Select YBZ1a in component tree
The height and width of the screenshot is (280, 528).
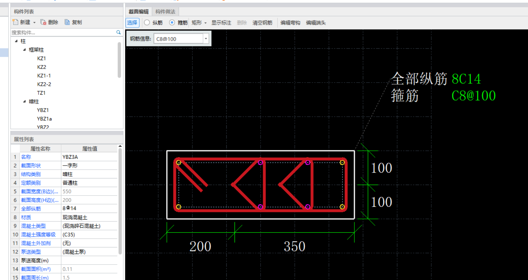pos(44,119)
